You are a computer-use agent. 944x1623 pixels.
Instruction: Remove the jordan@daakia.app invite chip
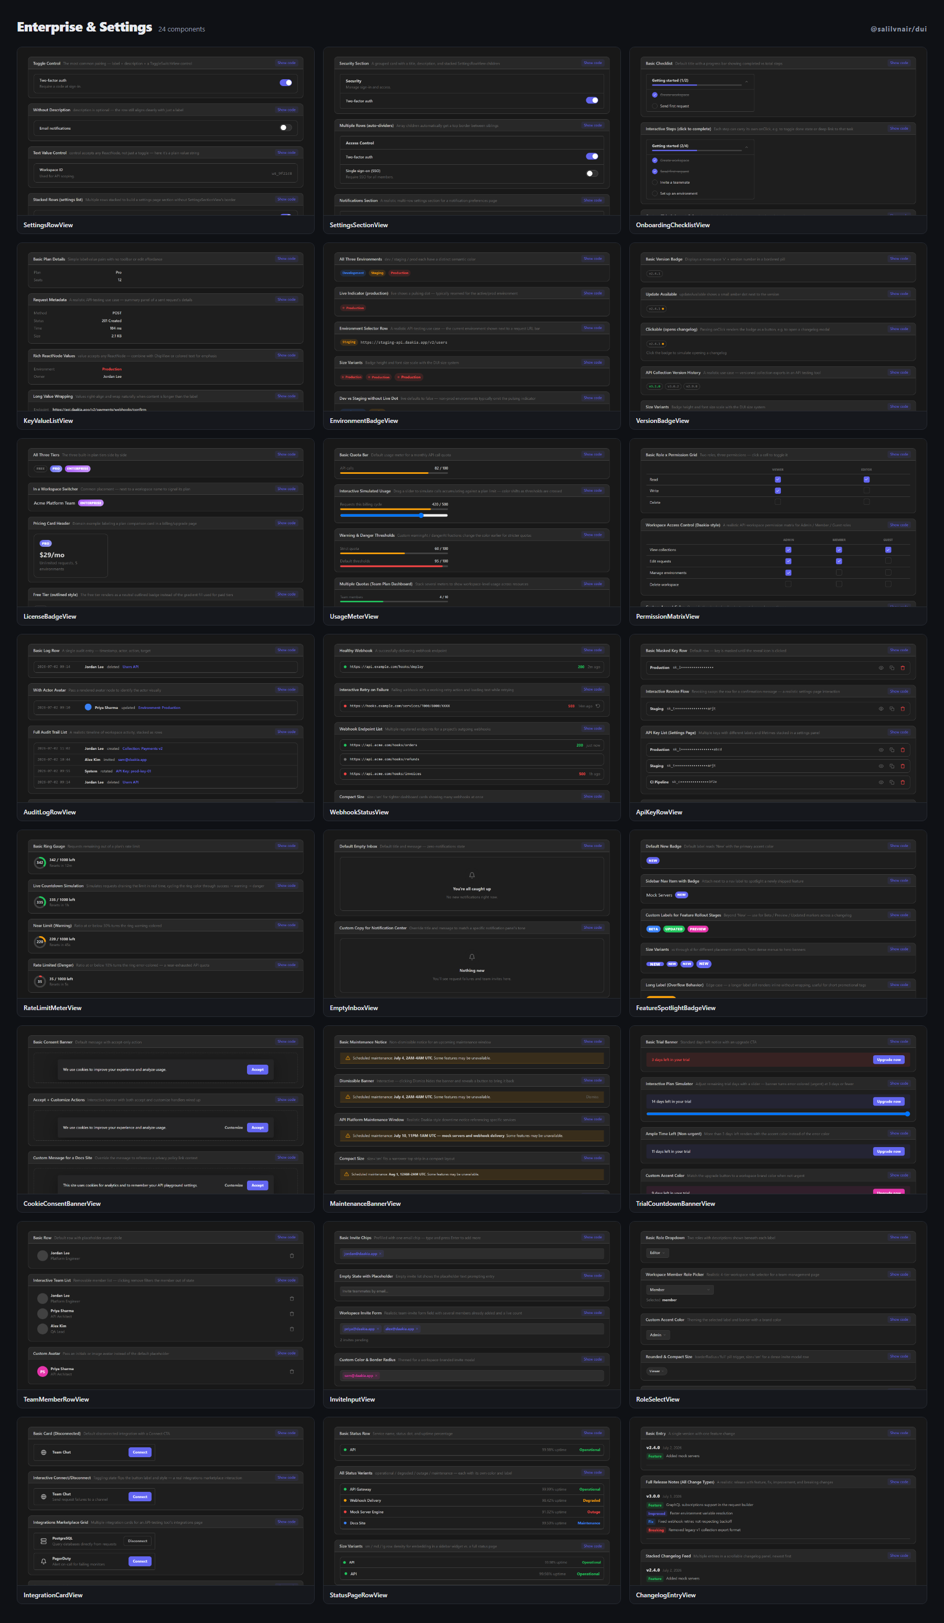tap(380, 1253)
